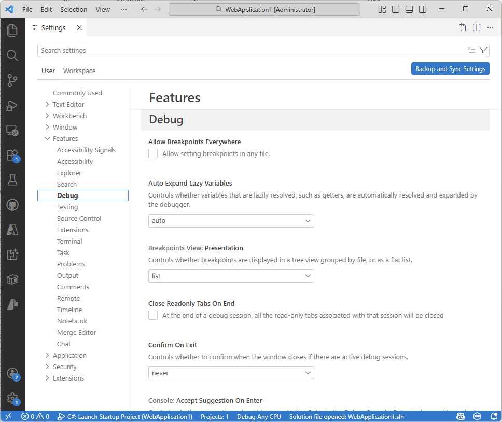Select Commonly Used settings category
The height and width of the screenshot is (422, 502).
[77, 93]
